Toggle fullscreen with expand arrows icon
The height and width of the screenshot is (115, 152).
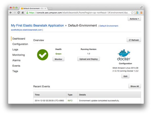141,7
